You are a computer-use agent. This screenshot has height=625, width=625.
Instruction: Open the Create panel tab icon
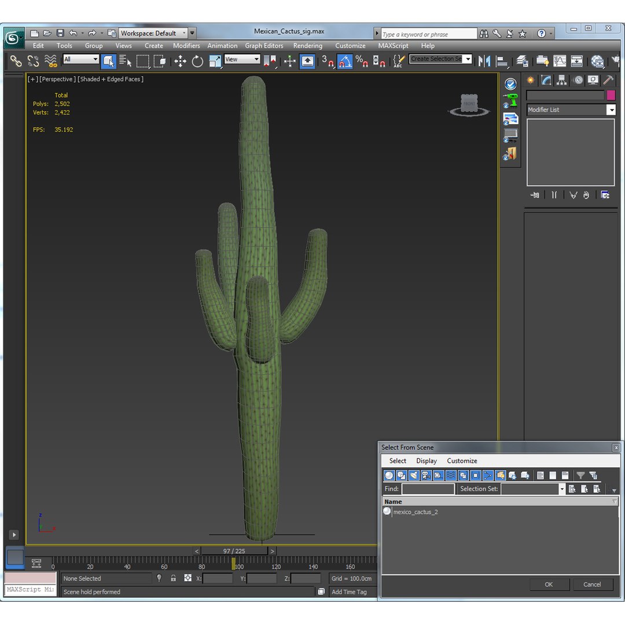click(x=531, y=80)
